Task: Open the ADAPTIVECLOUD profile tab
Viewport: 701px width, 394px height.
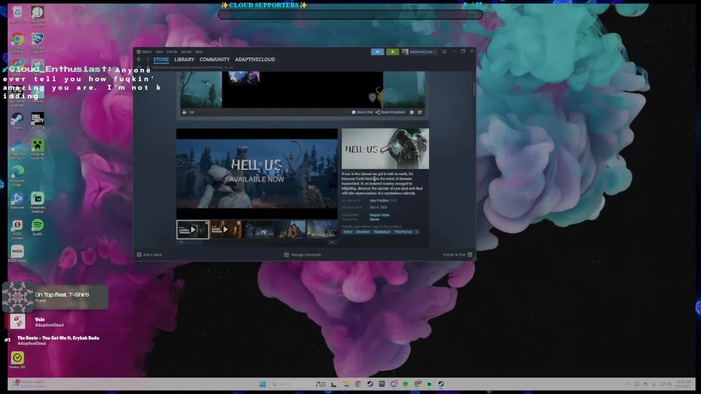Action: point(255,60)
